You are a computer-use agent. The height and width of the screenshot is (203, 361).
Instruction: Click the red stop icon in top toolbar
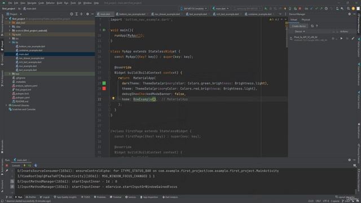(300, 8)
